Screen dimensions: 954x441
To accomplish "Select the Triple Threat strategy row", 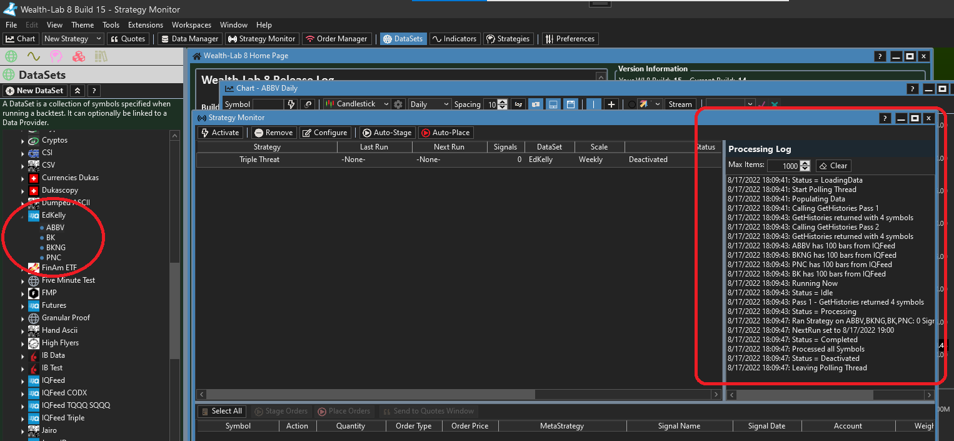I will (x=458, y=160).
